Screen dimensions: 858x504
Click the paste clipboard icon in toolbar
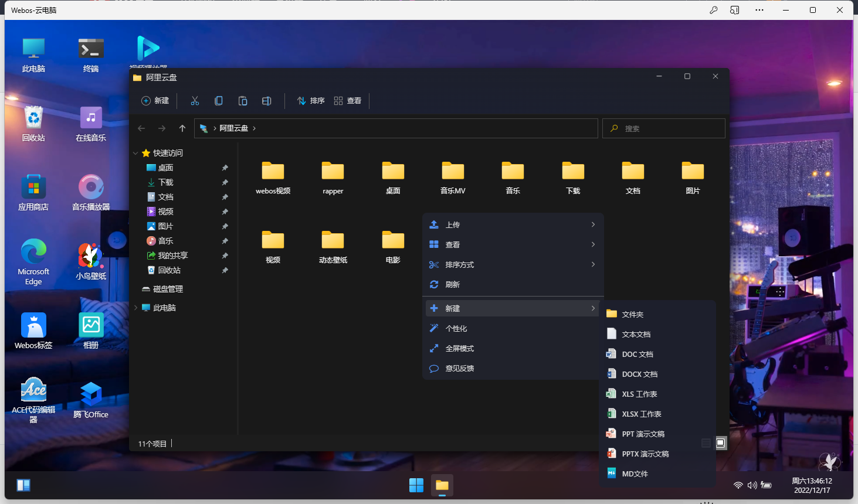click(243, 101)
